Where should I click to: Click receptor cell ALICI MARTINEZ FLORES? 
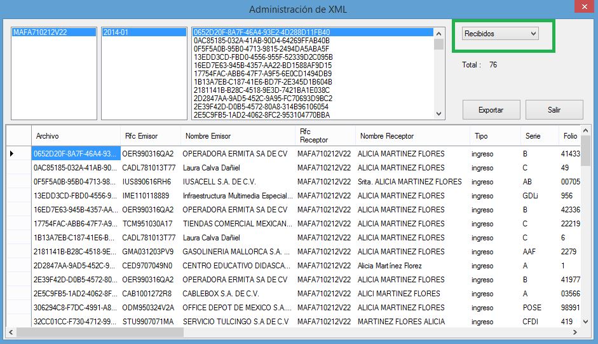(412, 294)
